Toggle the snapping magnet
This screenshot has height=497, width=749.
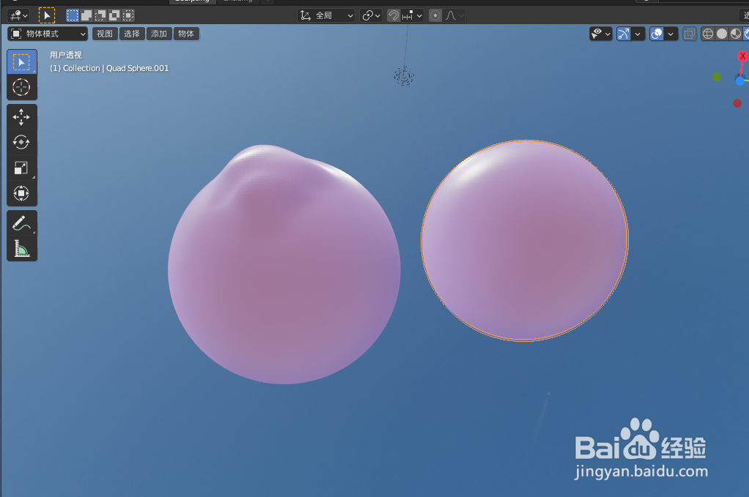click(393, 16)
